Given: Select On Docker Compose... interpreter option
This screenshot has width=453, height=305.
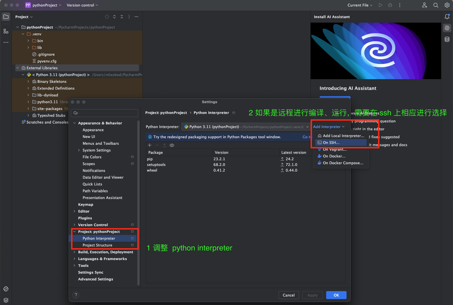Looking at the screenshot, I should pos(341,163).
